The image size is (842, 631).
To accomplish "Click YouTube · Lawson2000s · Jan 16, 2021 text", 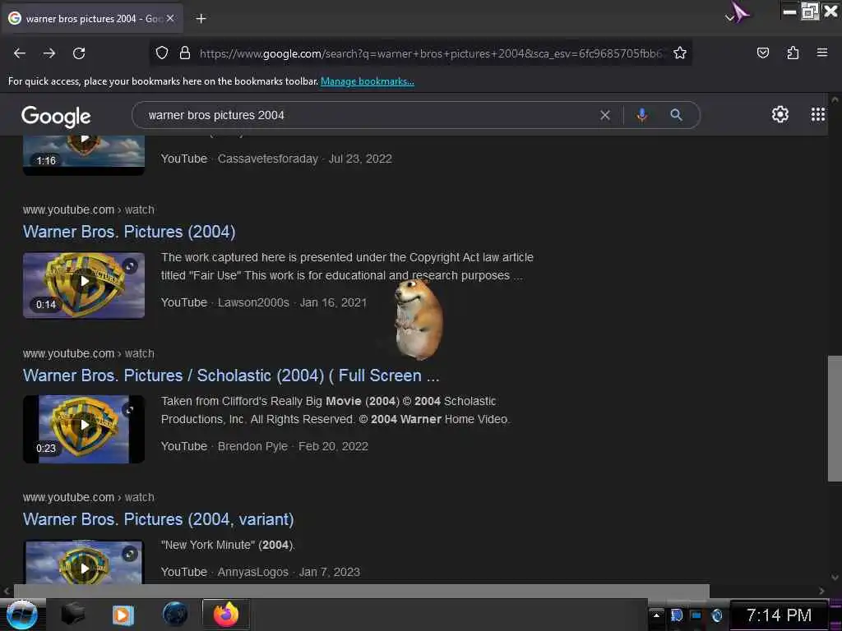I will 264,302.
